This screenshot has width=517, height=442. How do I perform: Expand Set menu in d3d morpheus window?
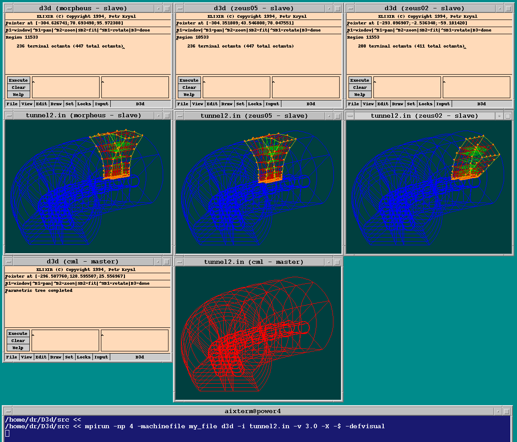[70, 104]
